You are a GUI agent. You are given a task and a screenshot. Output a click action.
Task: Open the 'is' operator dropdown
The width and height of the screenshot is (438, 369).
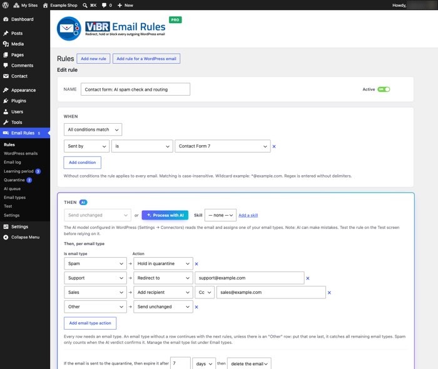(x=142, y=146)
